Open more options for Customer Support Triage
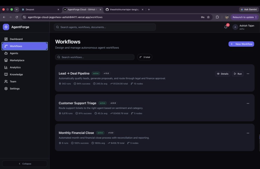Screen dimensions: 260x169 [248, 103]
